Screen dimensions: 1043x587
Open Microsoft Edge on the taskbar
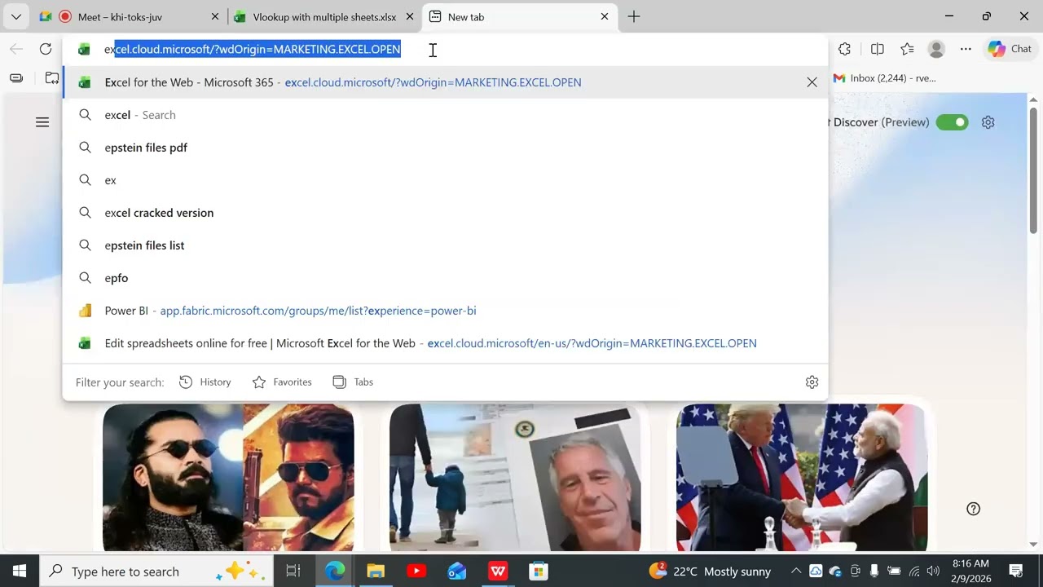(335, 571)
